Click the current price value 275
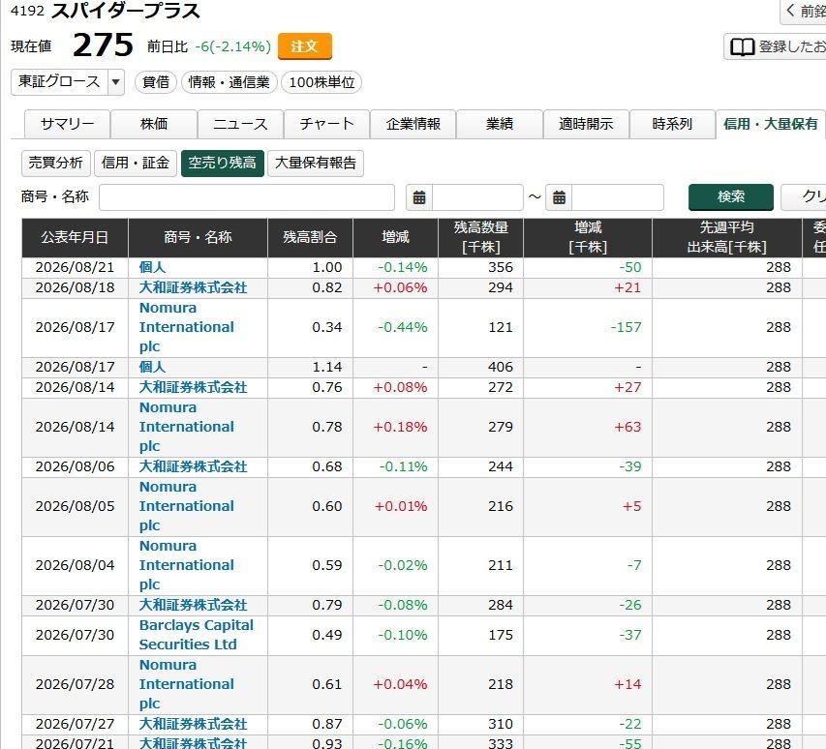Viewport: 826px width, 749px height. pos(104,45)
